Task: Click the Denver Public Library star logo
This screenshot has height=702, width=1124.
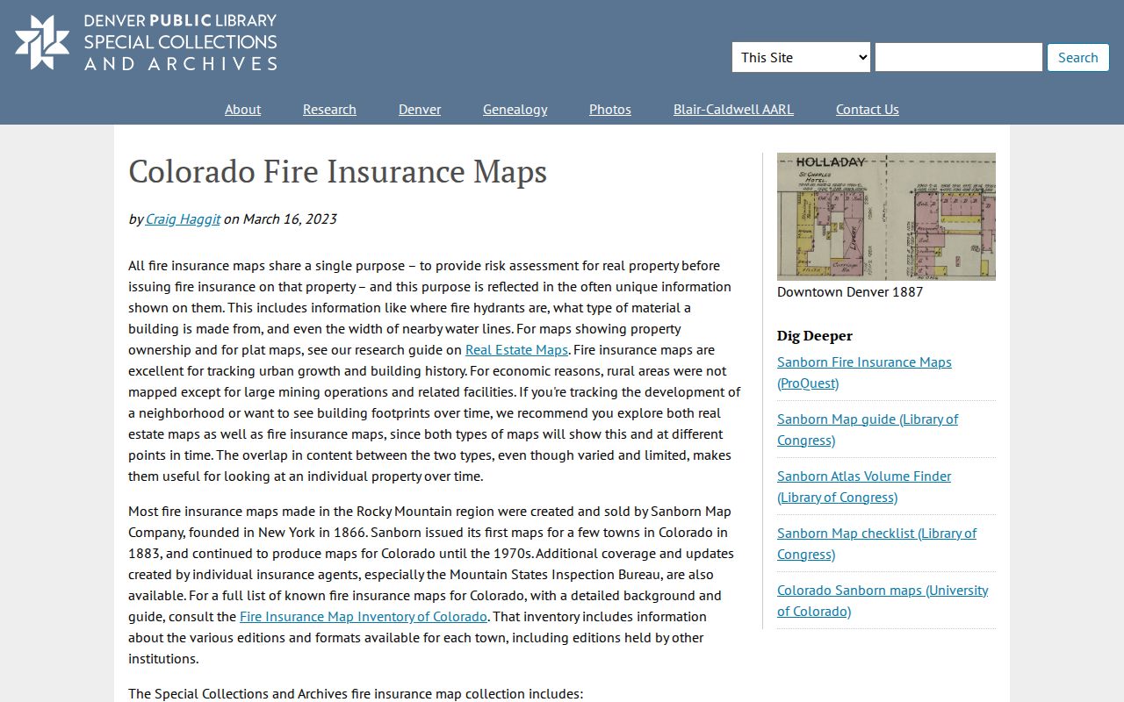Action: click(42, 42)
